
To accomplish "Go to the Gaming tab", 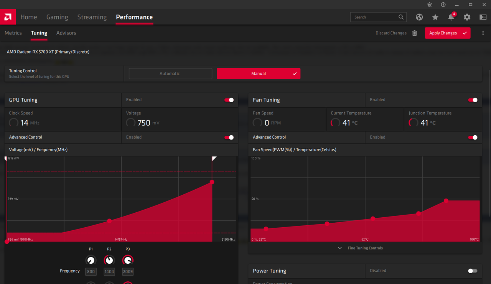I will pyautogui.click(x=57, y=17).
